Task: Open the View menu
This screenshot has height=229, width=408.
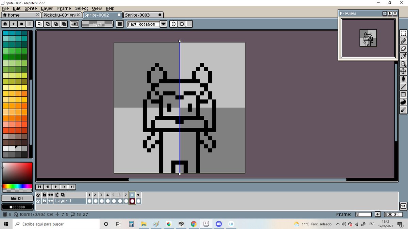Action: coord(97,8)
